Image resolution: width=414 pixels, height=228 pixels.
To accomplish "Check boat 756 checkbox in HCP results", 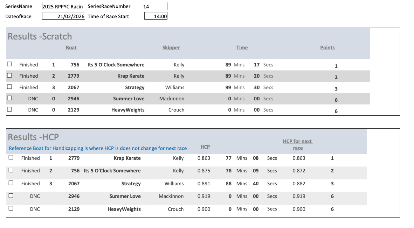I will (x=11, y=170).
